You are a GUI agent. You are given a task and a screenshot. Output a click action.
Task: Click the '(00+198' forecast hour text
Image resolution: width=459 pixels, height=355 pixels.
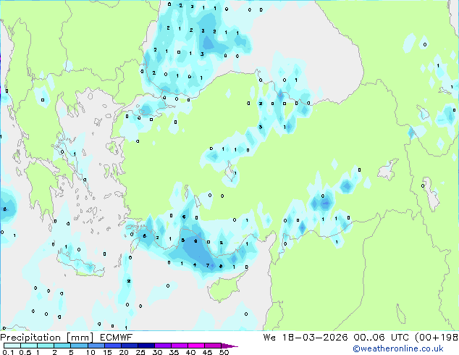(437, 337)
